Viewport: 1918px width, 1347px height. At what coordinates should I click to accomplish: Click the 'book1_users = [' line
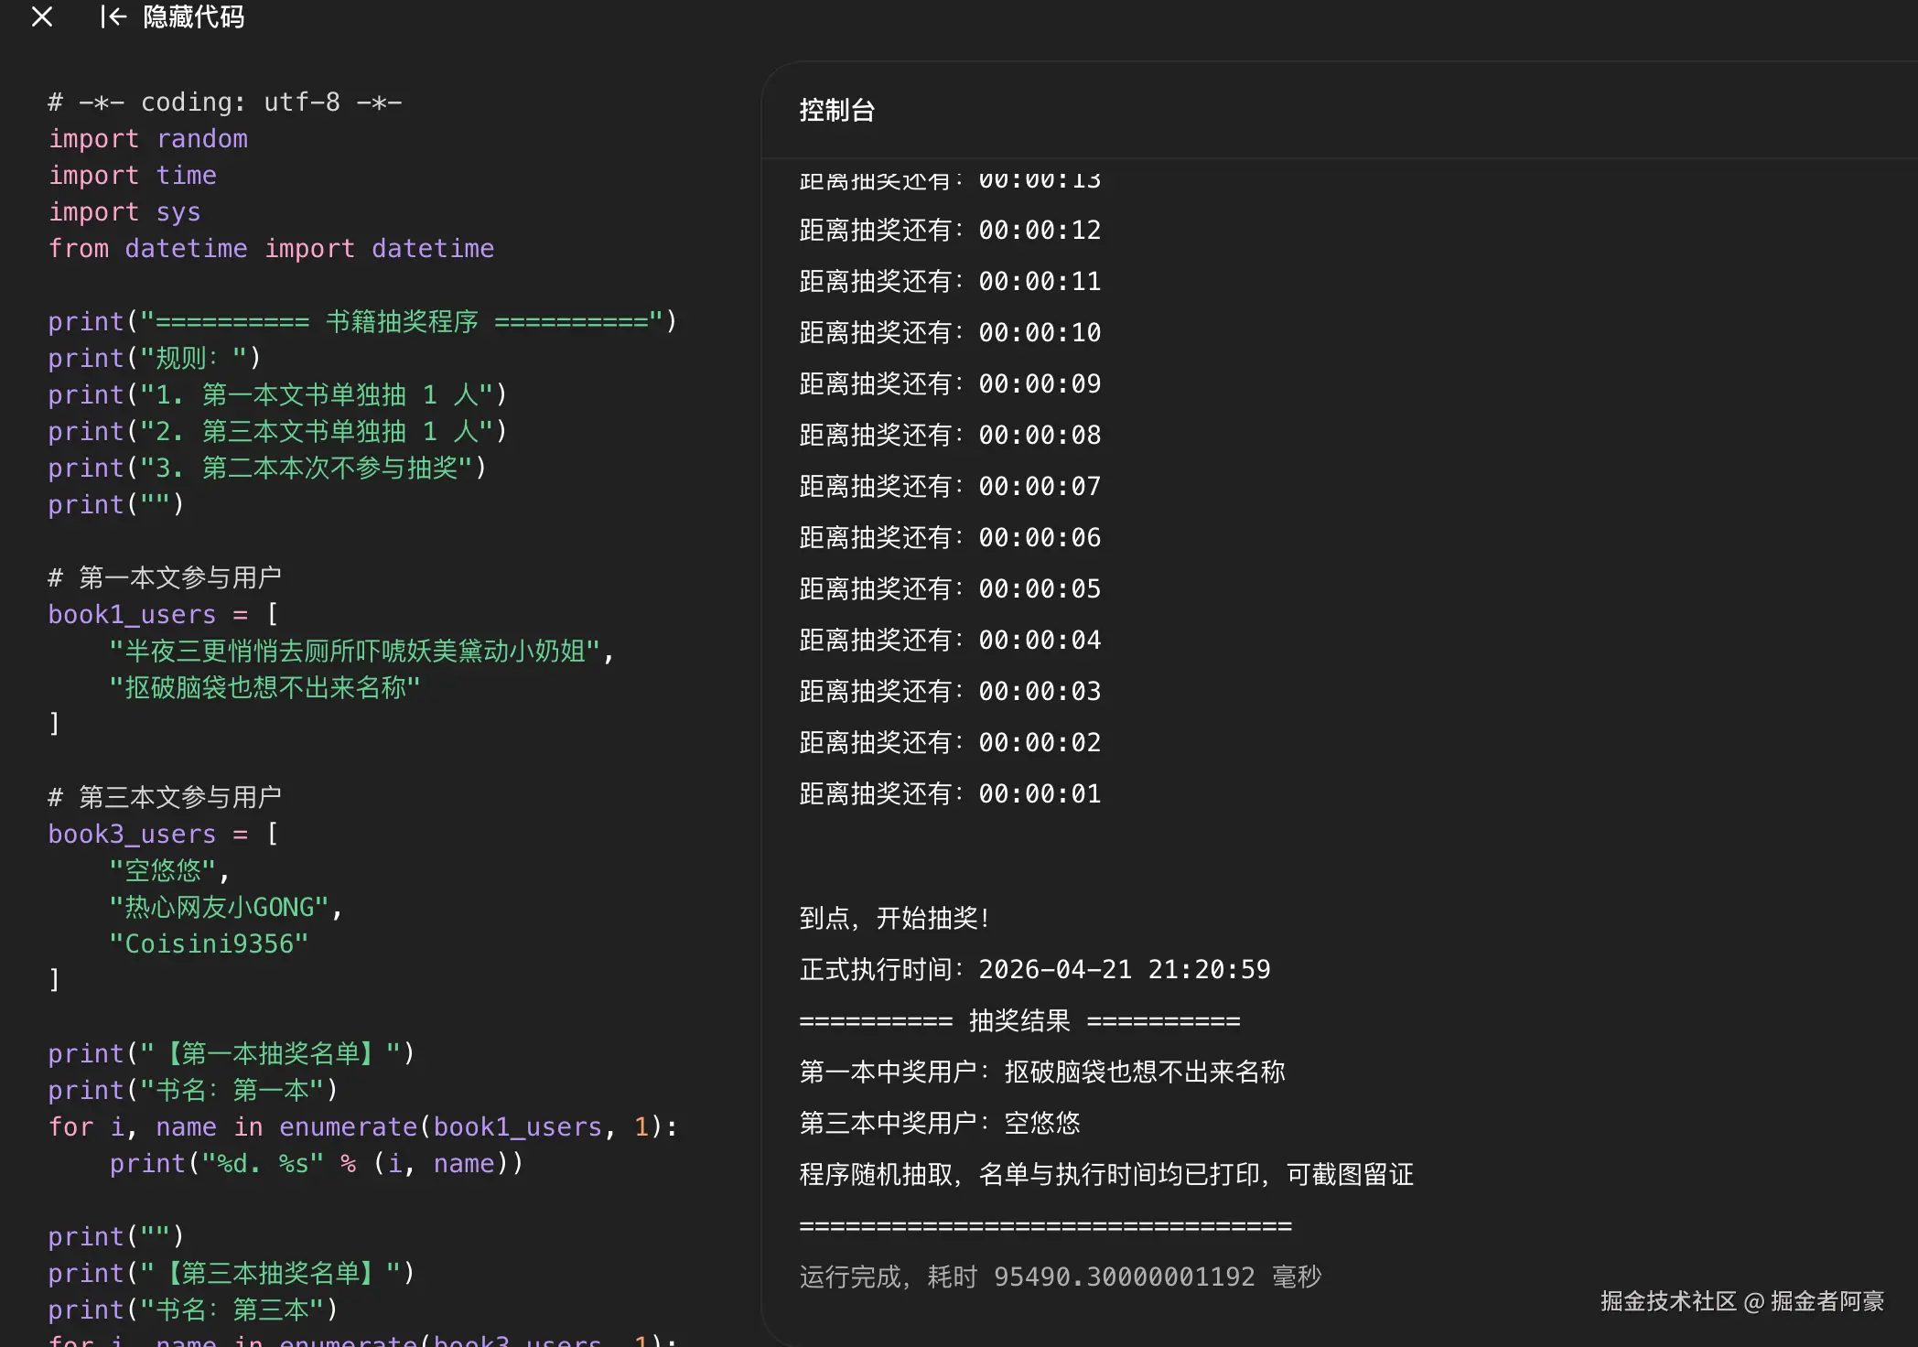coord(163,615)
